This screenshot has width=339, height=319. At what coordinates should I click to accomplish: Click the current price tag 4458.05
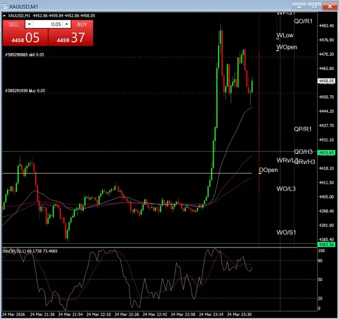point(327,81)
